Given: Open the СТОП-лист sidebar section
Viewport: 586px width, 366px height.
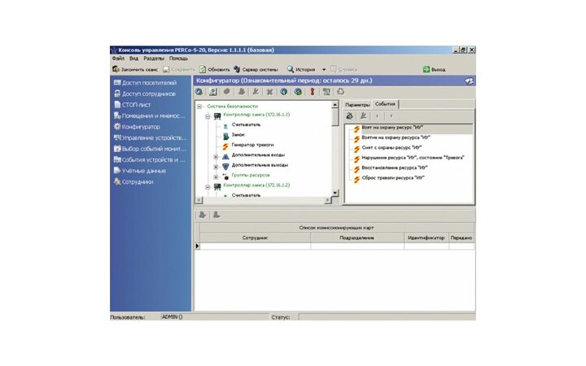Looking at the screenshot, I should [x=138, y=104].
